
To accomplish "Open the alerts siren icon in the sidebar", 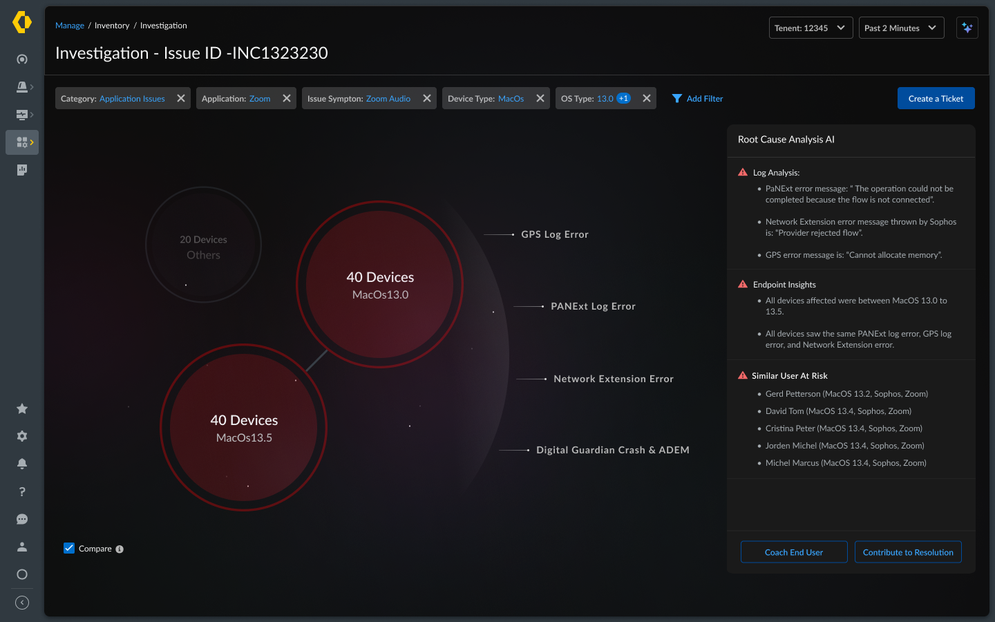I will (22, 87).
